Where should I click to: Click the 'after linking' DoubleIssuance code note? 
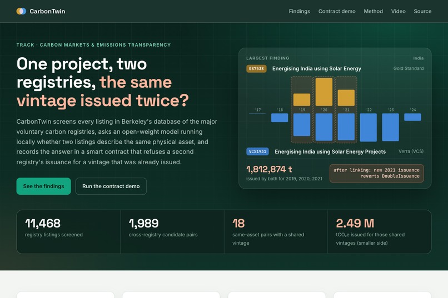pos(376,173)
